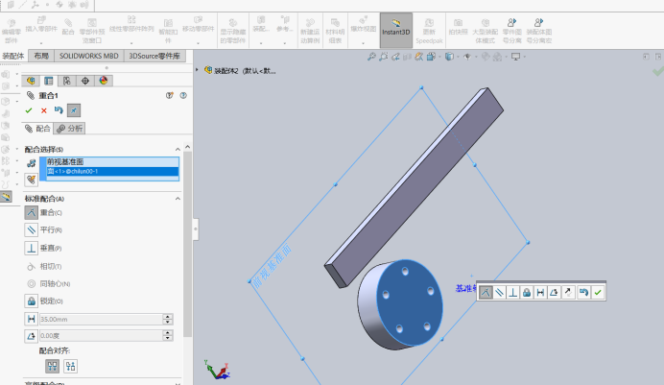This screenshot has height=385, width=664.
Task: Choose the 重合 coincident mate type
Action: [x=31, y=212]
